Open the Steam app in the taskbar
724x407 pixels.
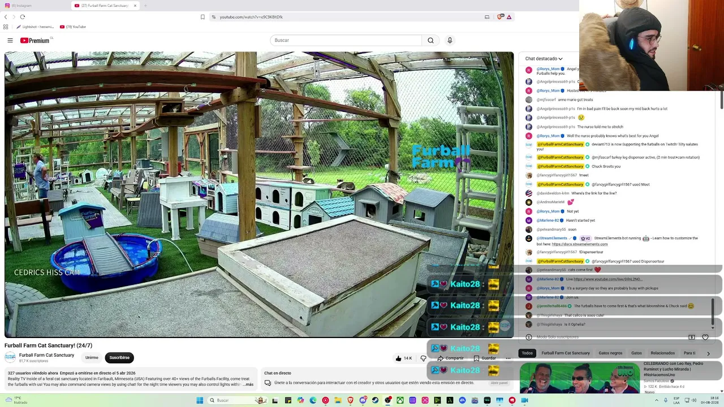(375, 400)
